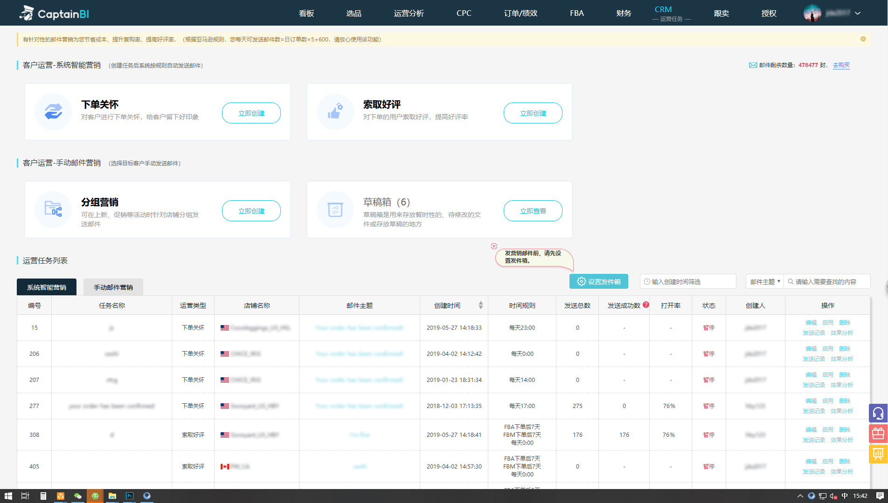Enable task 15 via its 启用 action
888x503 pixels.
click(x=828, y=322)
